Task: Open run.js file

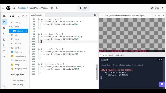Action: (17, 65)
